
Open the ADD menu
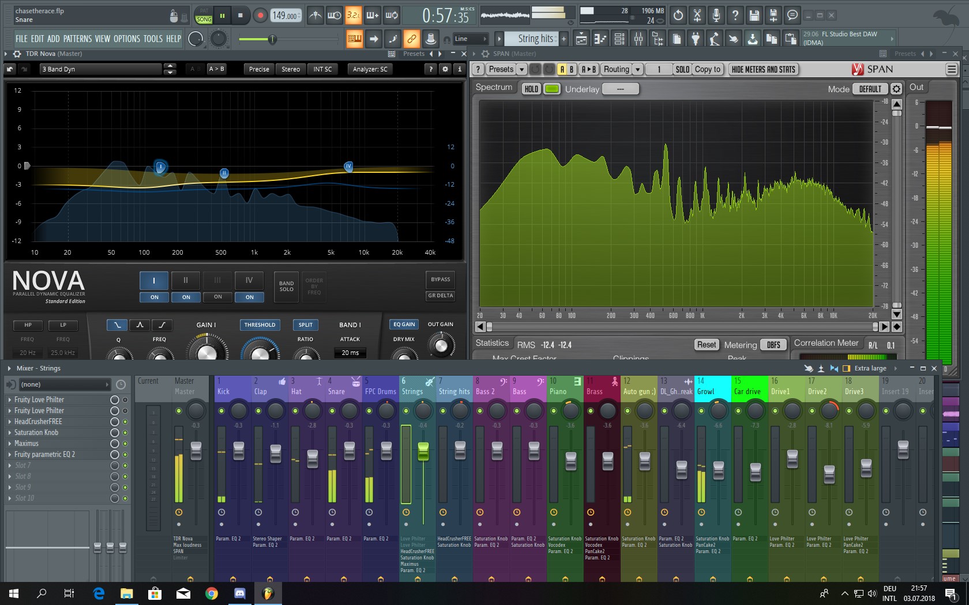[54, 39]
